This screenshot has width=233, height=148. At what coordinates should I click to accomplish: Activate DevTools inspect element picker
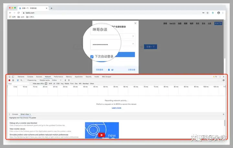[x=9, y=77]
